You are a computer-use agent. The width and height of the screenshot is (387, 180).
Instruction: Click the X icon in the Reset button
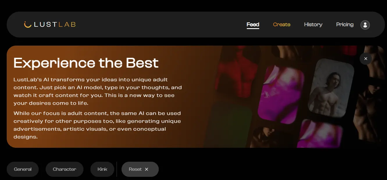click(x=147, y=169)
